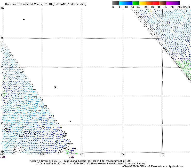
Task: Click the cyan 5-10 knots legend swatch
Action: pyautogui.click(x=122, y=3)
